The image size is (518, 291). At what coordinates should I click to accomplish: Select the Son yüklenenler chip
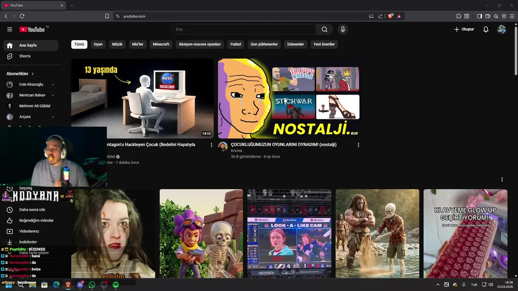pos(264,44)
